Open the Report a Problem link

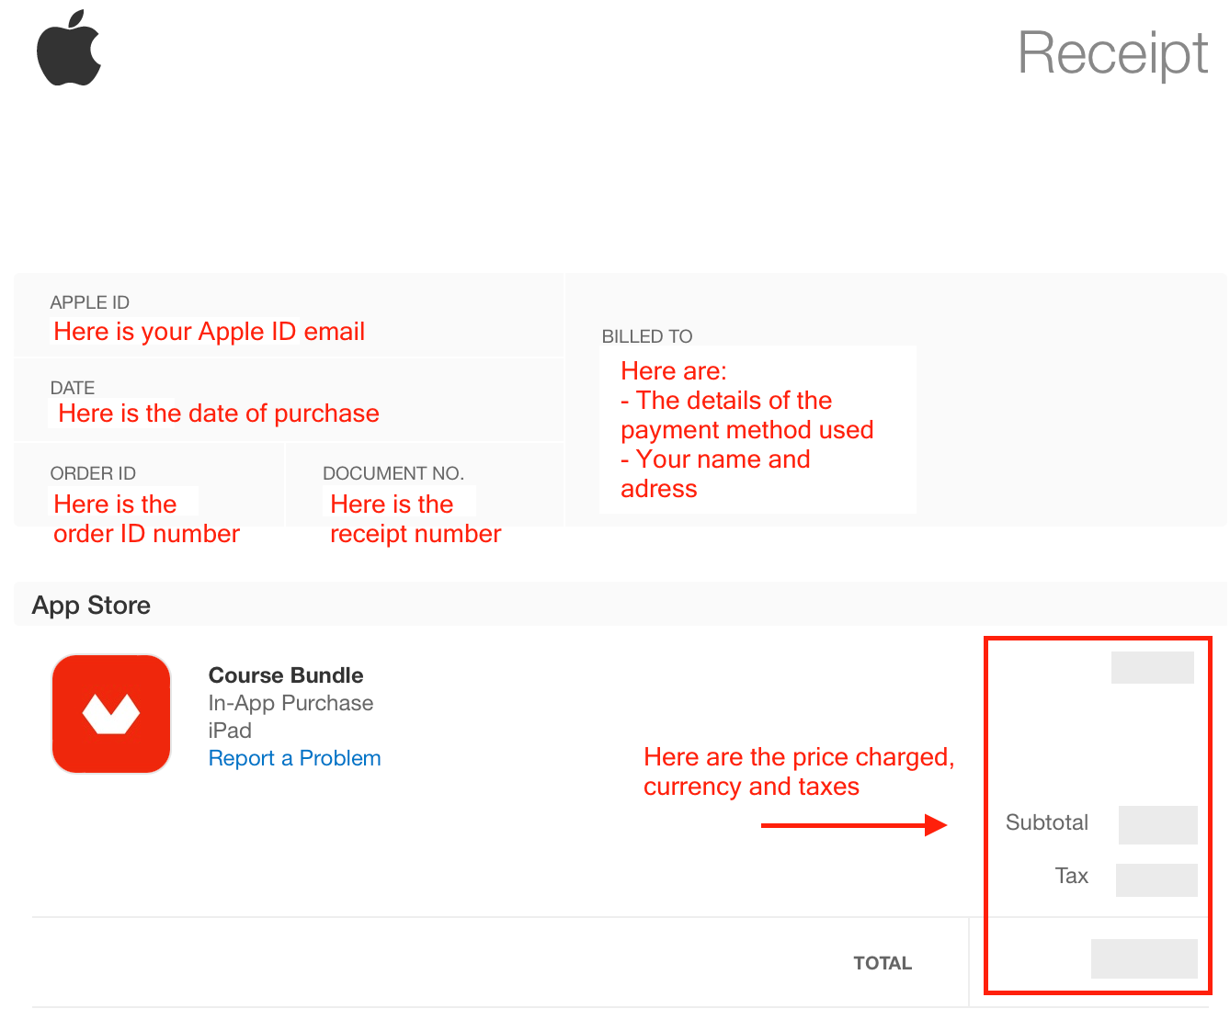pos(294,758)
